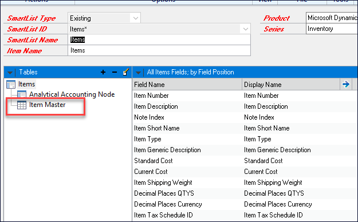The image size is (358, 222).
Task: Open the Tables panel dropdown triangle
Action: pyautogui.click(x=10, y=73)
